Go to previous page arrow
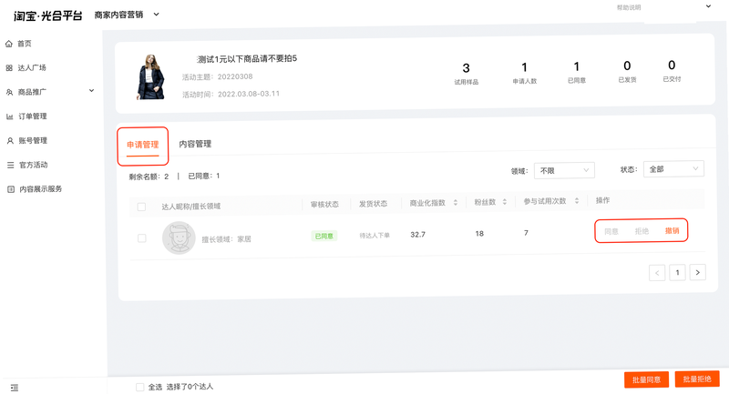 [657, 273]
